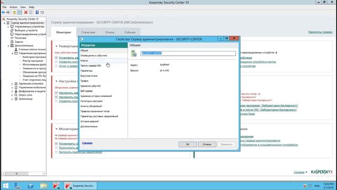This screenshot has width=337, height=190.
Task: Open the Action menu
Action: click(x=13, y=7)
